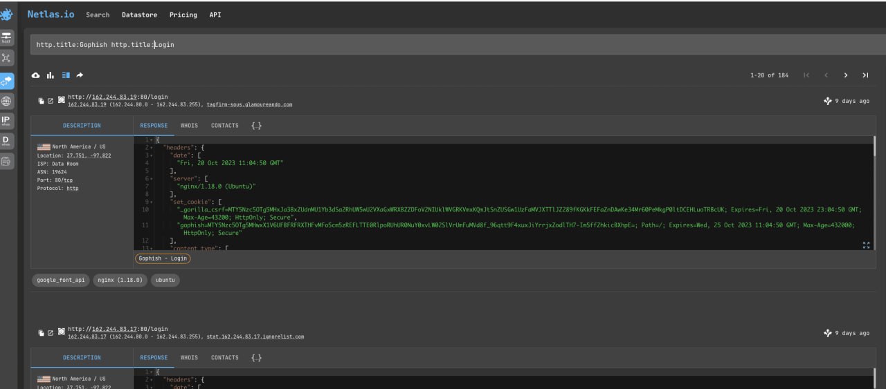Open the Pricing page
This screenshot has width=886, height=389.
pos(183,15)
